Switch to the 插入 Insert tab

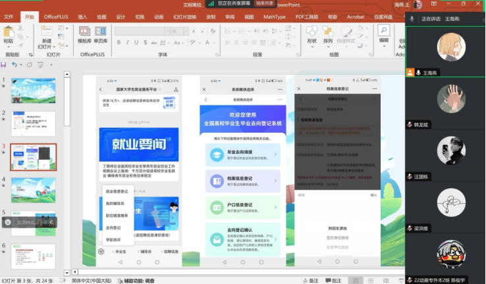(x=82, y=16)
